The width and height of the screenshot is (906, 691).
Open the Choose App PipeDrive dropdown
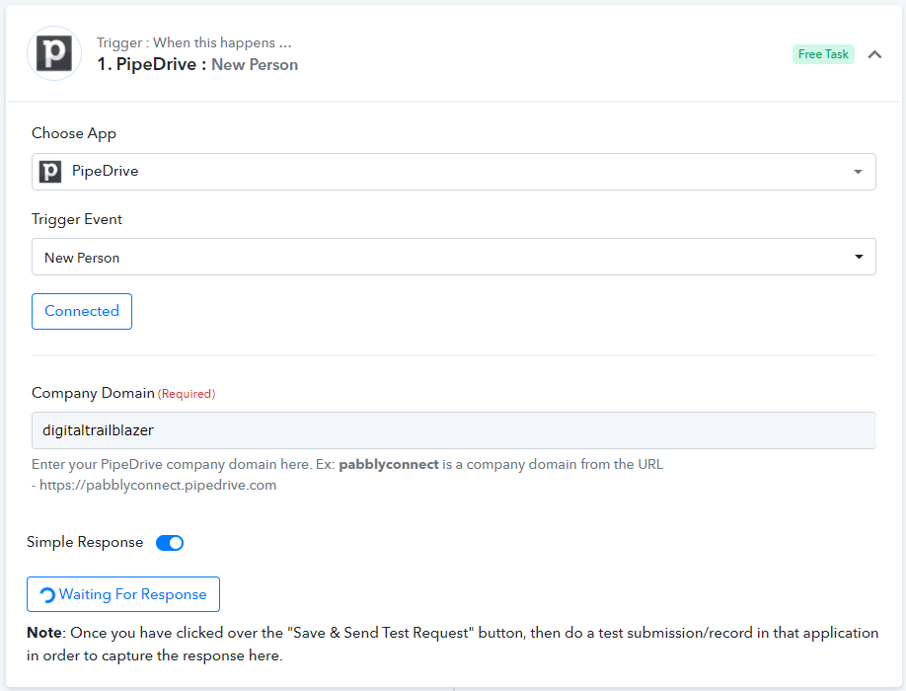[454, 172]
